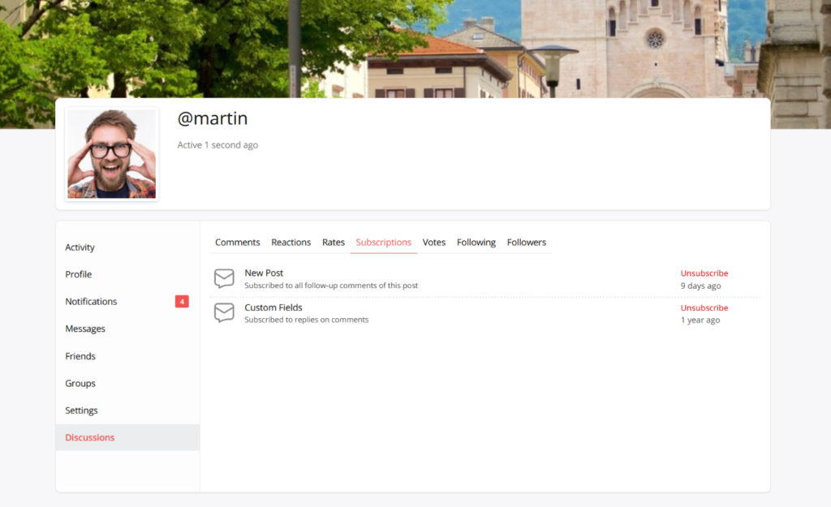The image size is (831, 507).
Task: Click martin's profile avatar photo
Action: tap(112, 154)
